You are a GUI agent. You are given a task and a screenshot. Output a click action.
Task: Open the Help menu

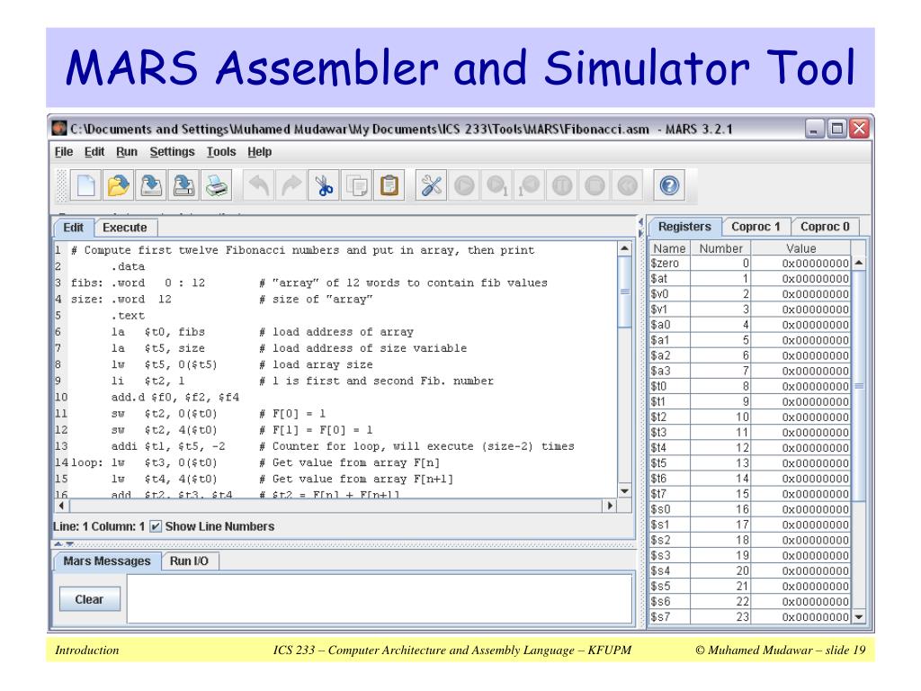[259, 151]
